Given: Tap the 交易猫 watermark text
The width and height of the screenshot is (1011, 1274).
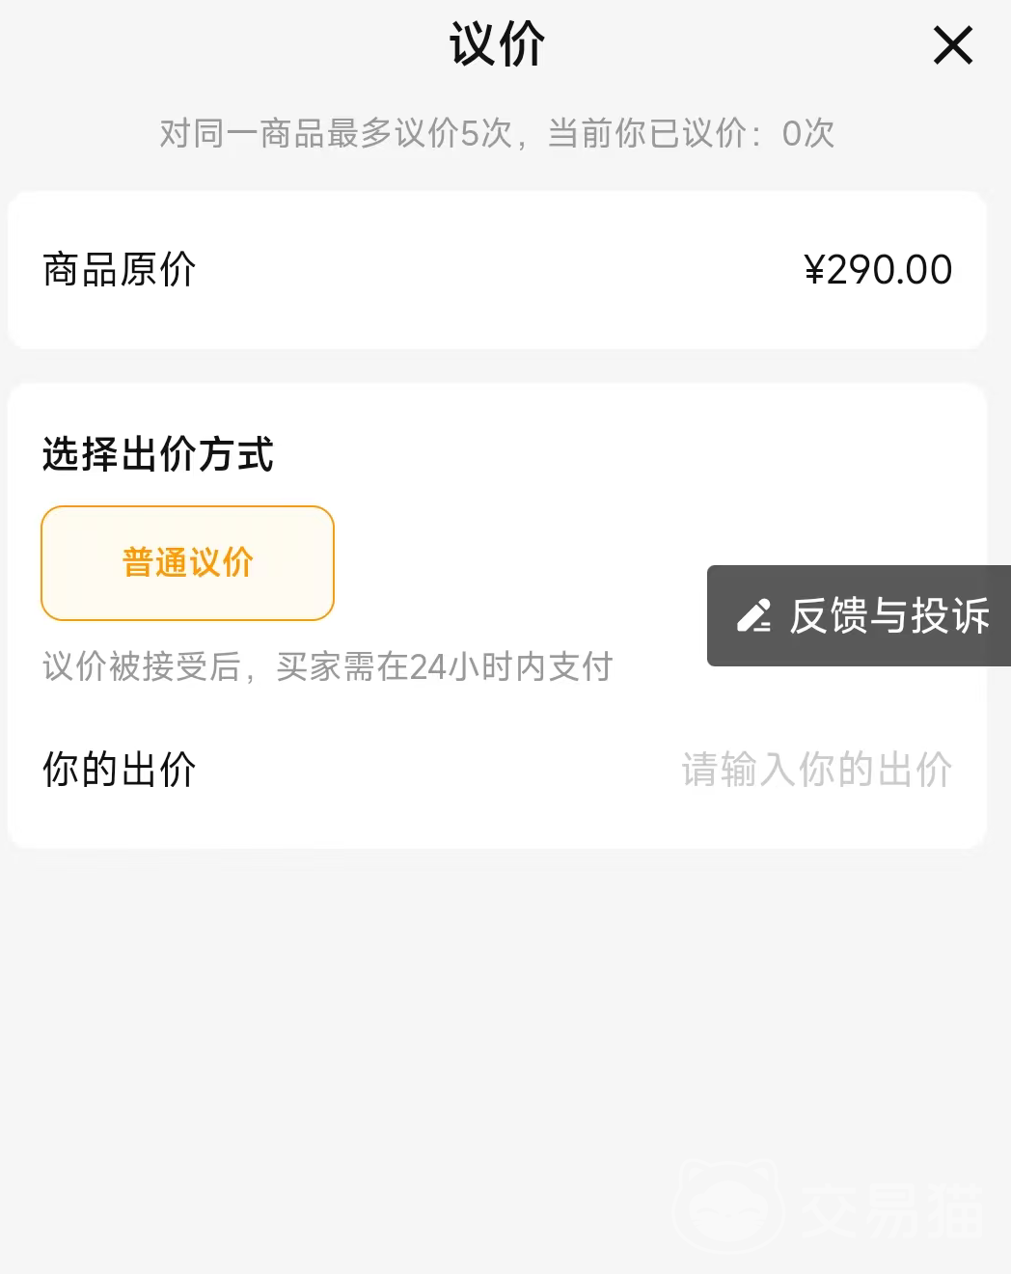Looking at the screenshot, I should [x=892, y=1210].
